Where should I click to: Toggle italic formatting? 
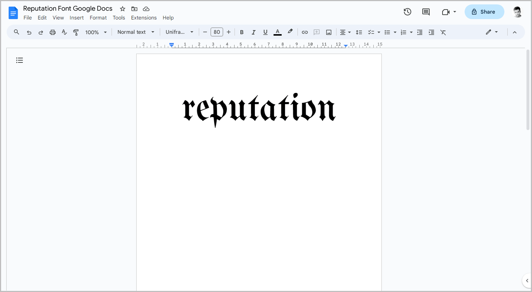[x=254, y=32]
